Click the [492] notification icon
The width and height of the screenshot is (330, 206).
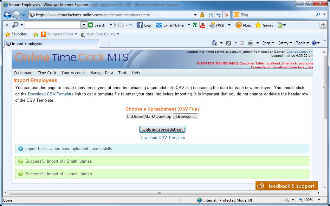point(217,25)
